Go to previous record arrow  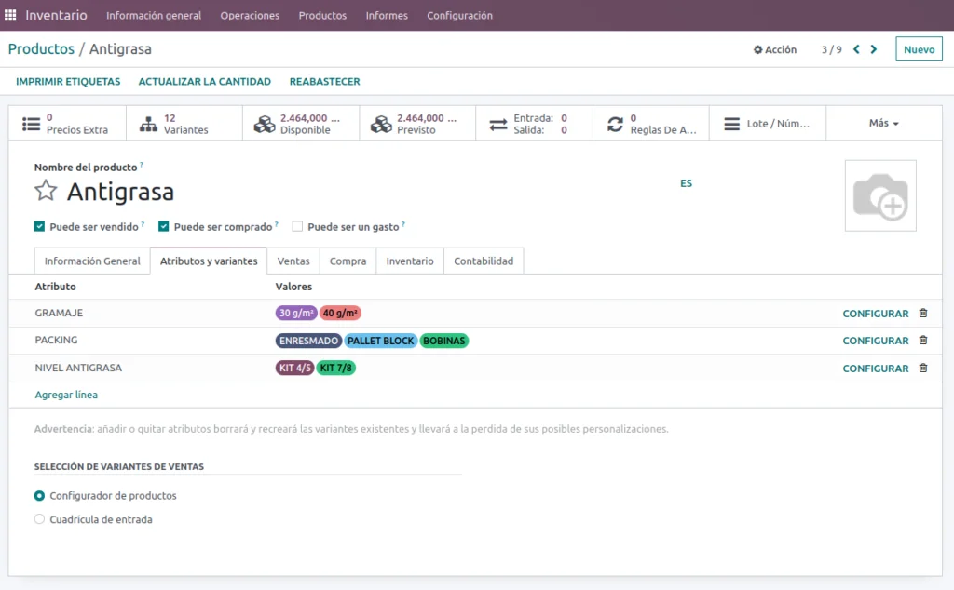pyautogui.click(x=856, y=49)
